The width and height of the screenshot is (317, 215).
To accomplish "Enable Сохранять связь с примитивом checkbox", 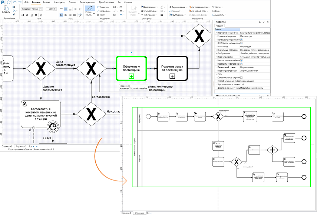I will [x=241, y=78].
